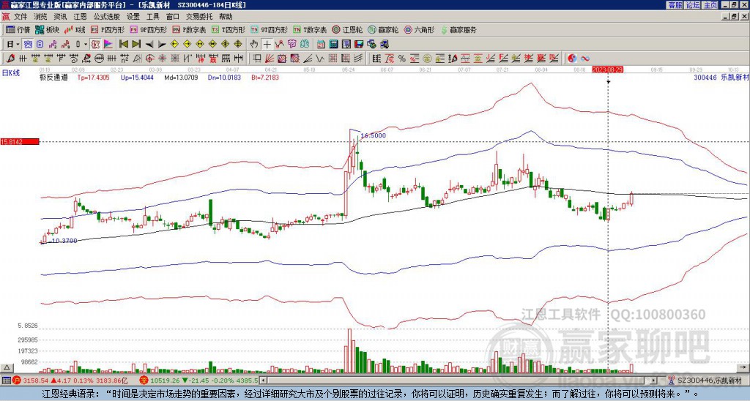Jump to last bar with green right arrow
750x401 pixels.
(136, 45)
